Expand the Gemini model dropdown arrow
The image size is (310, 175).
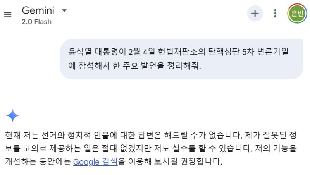[64, 10]
